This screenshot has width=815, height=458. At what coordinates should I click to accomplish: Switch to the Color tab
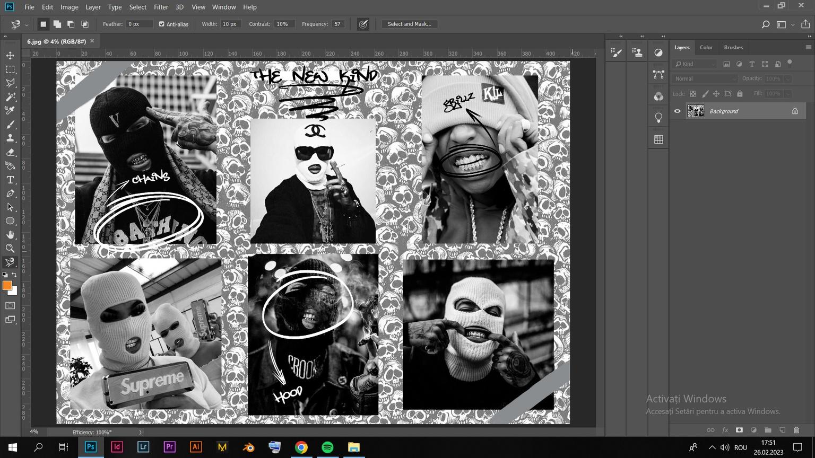pos(706,47)
